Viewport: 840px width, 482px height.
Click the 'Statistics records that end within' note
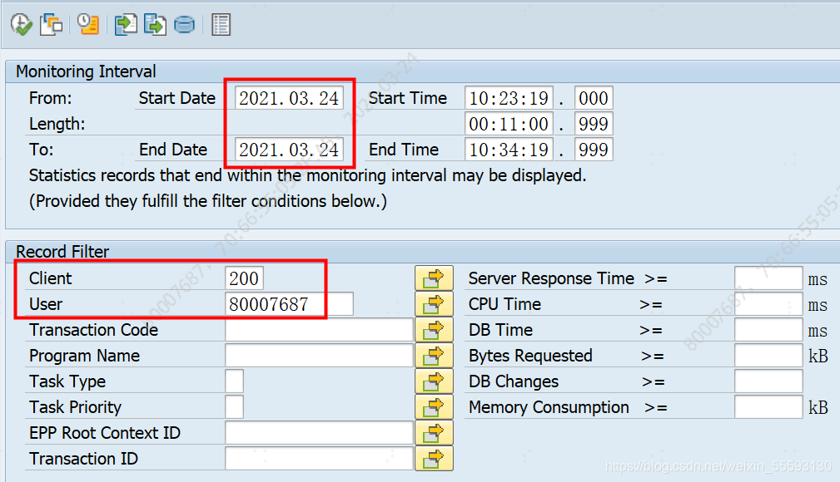[307, 175]
